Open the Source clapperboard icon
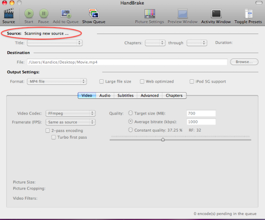 (9, 13)
